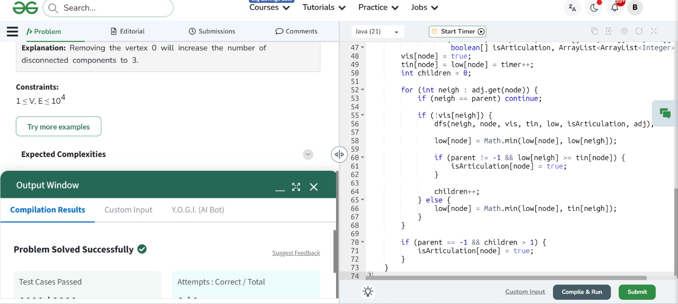Click the panel resize divider handle
Viewport: 678px width, 304px height.
(x=339, y=155)
